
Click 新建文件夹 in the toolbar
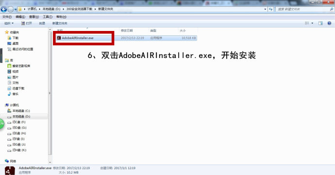pos(60,23)
